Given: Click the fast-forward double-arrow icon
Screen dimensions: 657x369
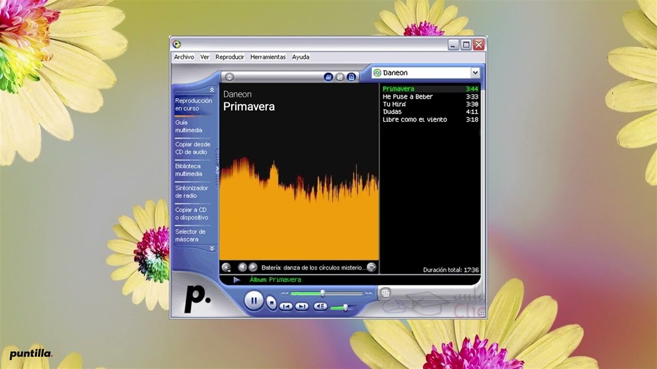Looking at the screenshot, I should point(369,294).
